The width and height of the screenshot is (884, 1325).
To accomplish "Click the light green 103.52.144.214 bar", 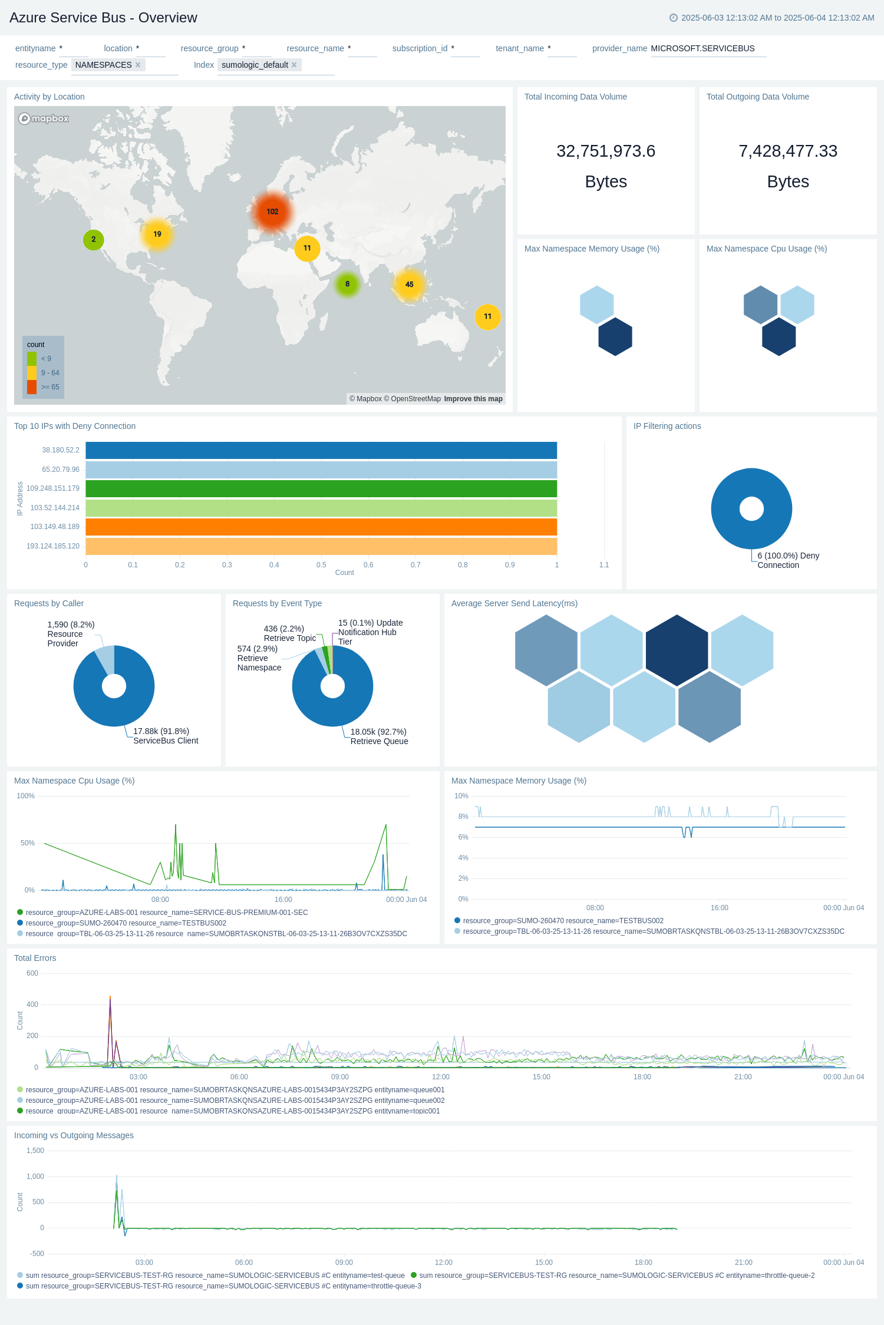I will pos(321,508).
